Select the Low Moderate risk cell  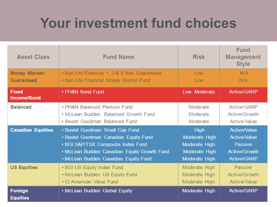pos(199,92)
